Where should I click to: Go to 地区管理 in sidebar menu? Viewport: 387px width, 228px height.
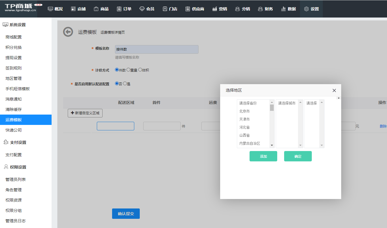click(14, 78)
